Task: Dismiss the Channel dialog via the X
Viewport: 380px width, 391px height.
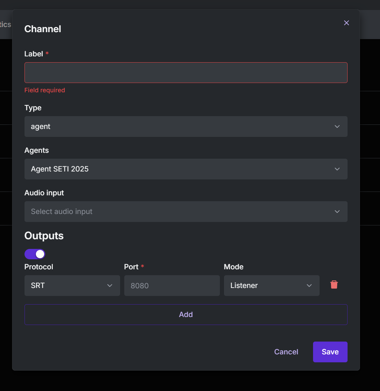Action: [x=346, y=23]
